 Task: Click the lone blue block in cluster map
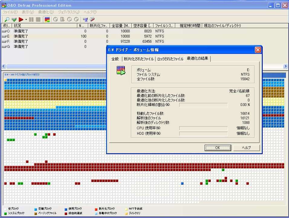point(182,183)
